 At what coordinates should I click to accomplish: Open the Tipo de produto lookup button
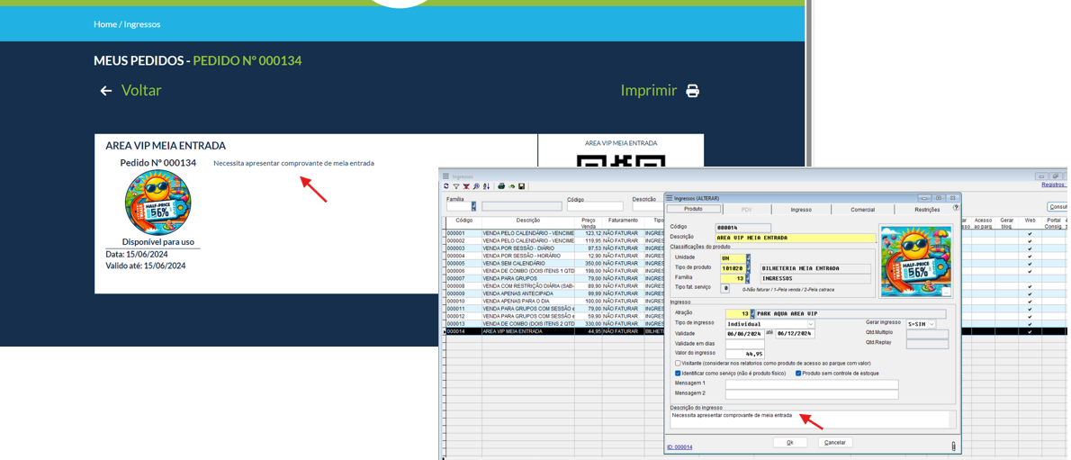tap(749, 268)
